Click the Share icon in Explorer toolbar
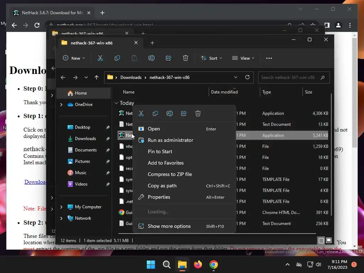Image resolution: width=364 pixels, height=273 pixels. click(168, 58)
